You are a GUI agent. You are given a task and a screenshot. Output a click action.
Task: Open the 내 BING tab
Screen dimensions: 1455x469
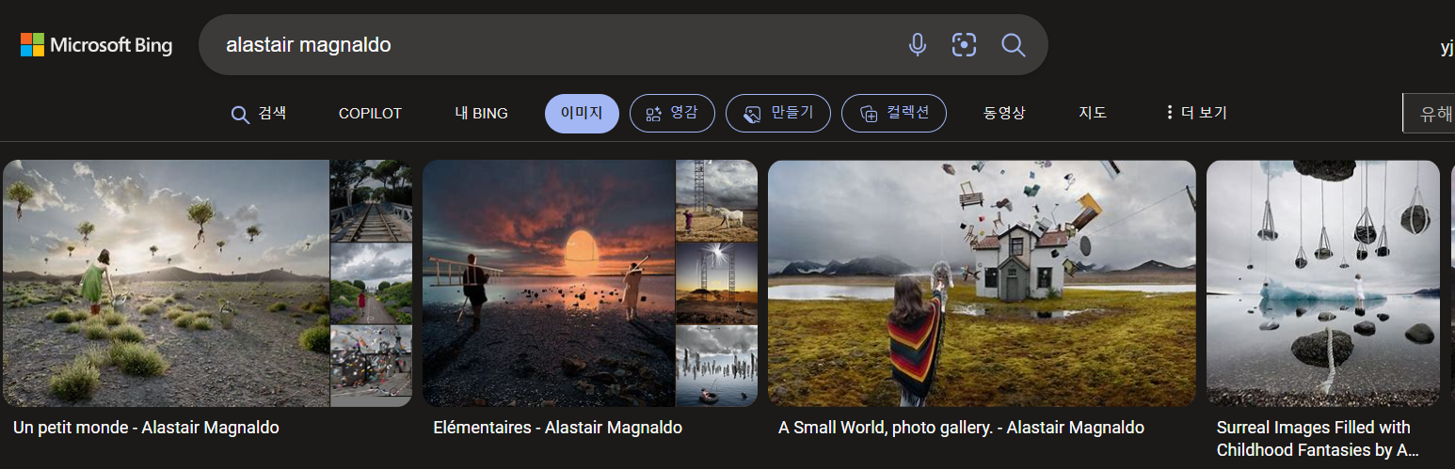pyautogui.click(x=481, y=114)
